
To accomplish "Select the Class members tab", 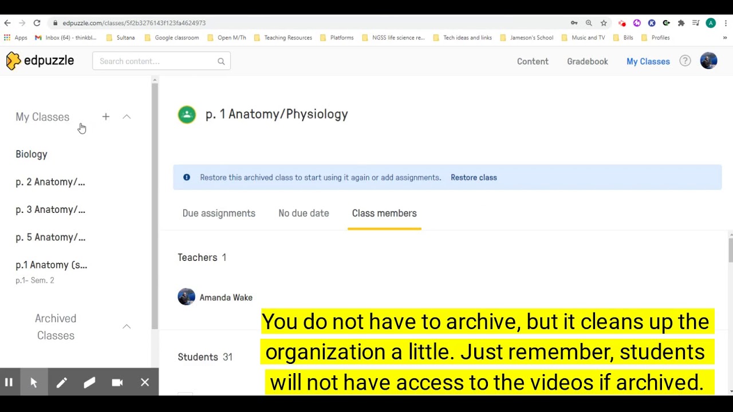I will coord(384,213).
